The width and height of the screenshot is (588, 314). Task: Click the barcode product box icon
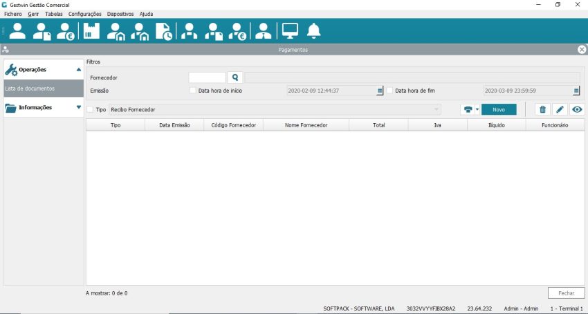pyautogui.click(x=91, y=31)
